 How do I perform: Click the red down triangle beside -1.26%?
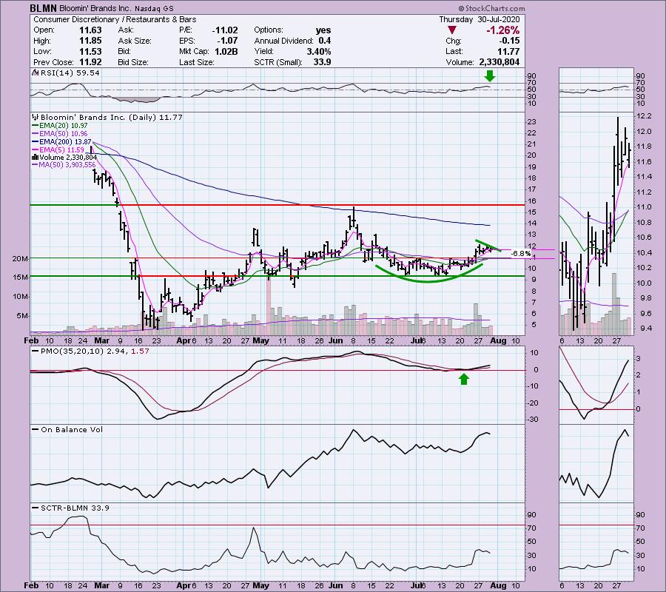tap(452, 30)
